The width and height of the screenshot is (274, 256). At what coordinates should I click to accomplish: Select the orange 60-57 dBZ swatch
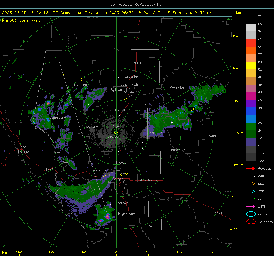pos(251,50)
